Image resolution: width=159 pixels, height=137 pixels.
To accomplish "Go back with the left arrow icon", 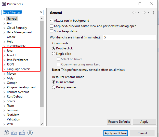I will coord(134,12).
